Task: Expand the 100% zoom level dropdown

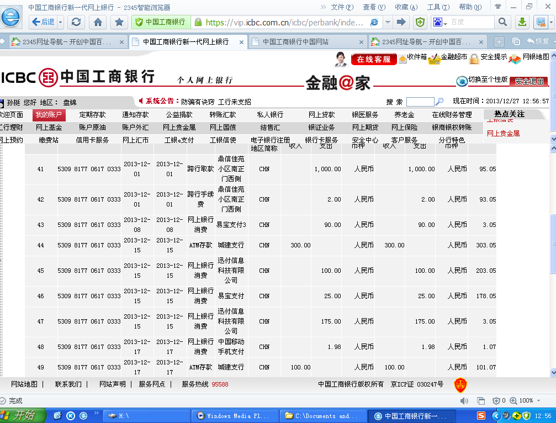Action: pos(539,400)
